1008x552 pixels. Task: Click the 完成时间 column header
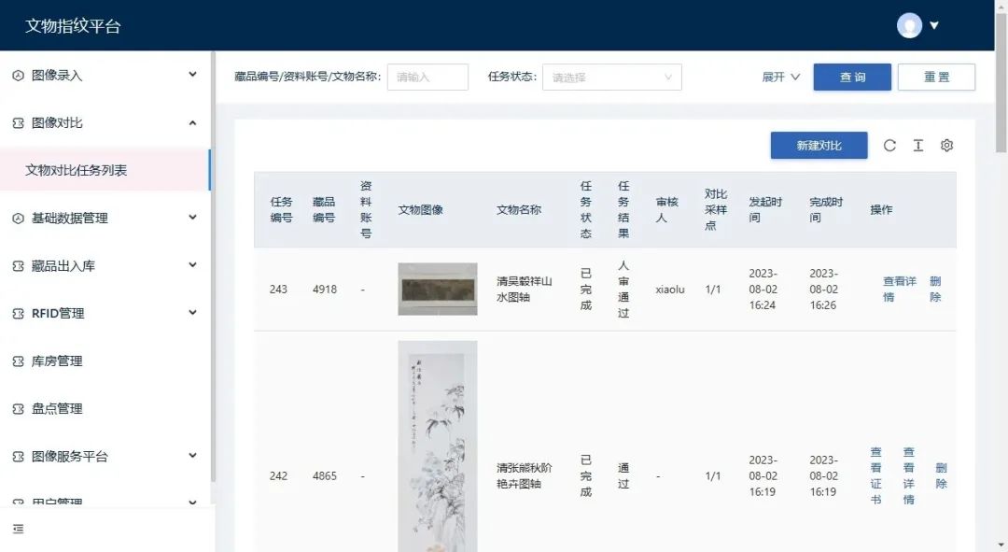(825, 210)
